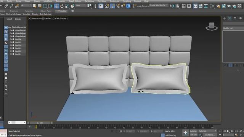Screen dimensions: 244x137
Task: Toggle the Angle Snap icon
Action: pyautogui.click(x=112, y=6)
